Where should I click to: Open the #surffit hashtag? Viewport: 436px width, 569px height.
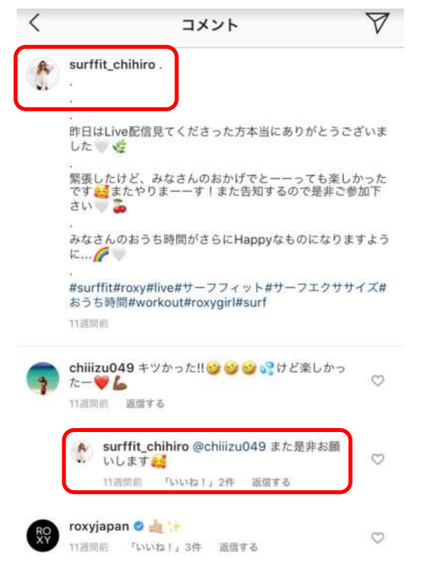pos(91,288)
